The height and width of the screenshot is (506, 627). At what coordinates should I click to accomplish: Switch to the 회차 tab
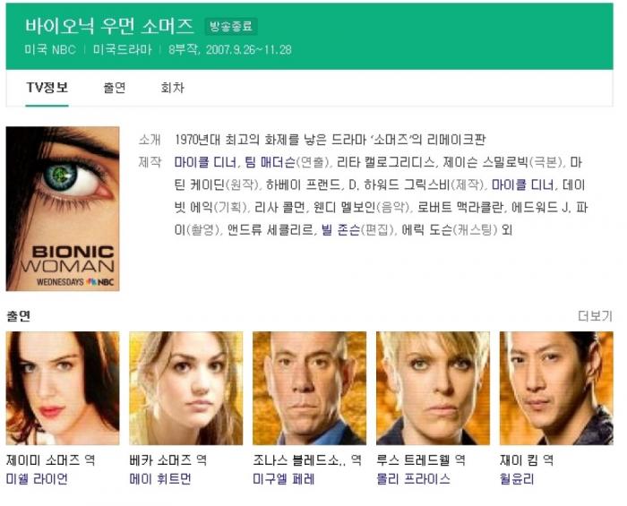click(172, 88)
